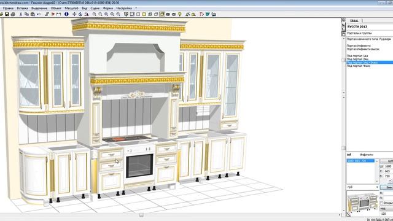Select the 1680 665 720 dimensions row
The image size is (393, 221).
(x=360, y=161)
